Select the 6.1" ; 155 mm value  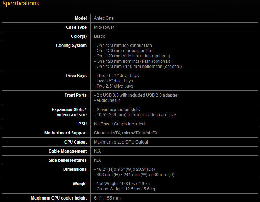tap(107, 198)
